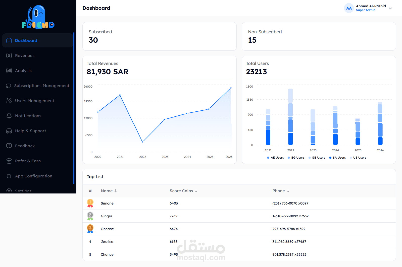Select the name Jessica in Top List

tap(107, 242)
